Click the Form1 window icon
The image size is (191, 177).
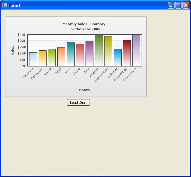[x=4, y=5]
